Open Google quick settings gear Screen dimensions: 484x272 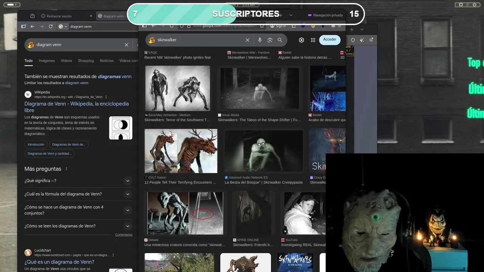[301, 40]
